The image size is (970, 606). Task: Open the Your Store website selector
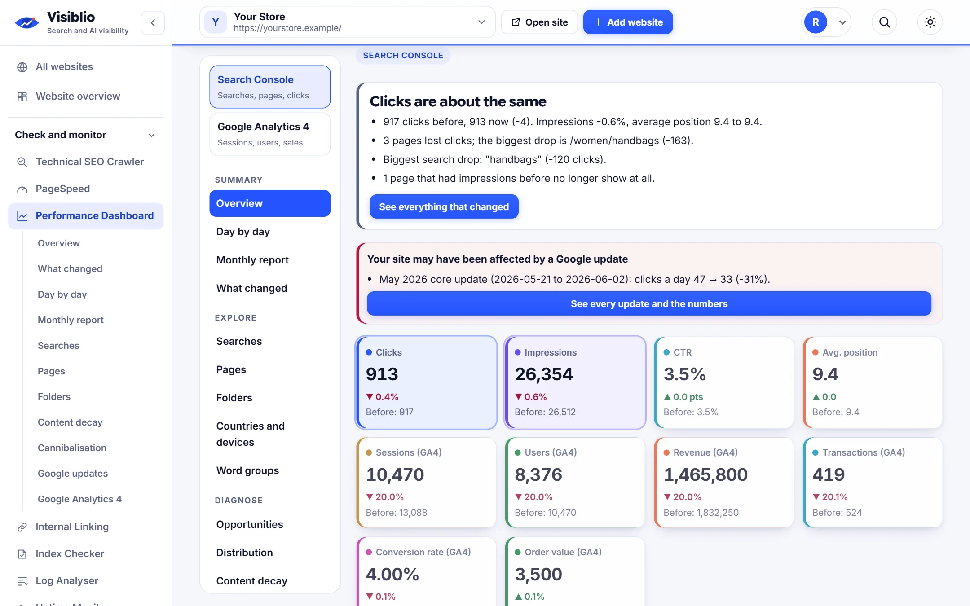(x=347, y=22)
